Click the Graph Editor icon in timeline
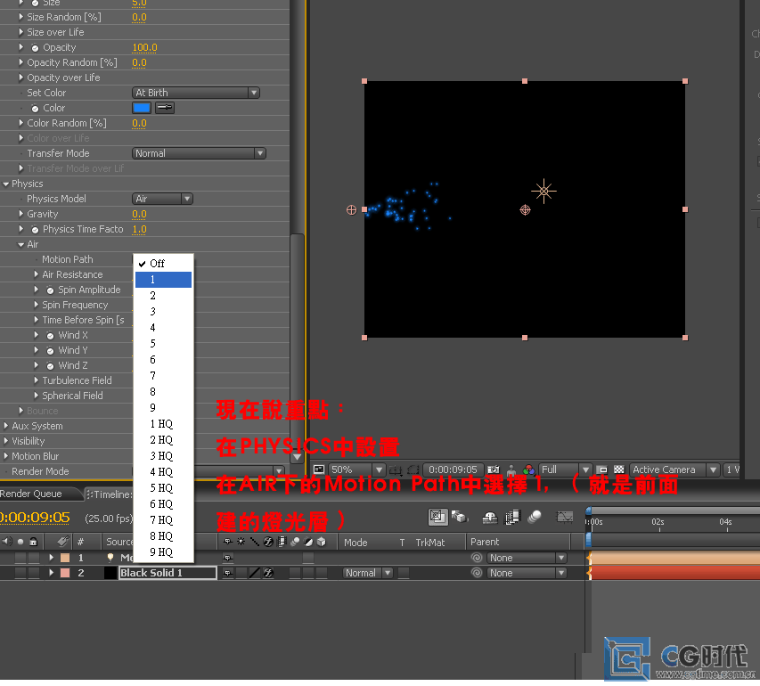Screen dimensions: 760x686 click(x=564, y=517)
